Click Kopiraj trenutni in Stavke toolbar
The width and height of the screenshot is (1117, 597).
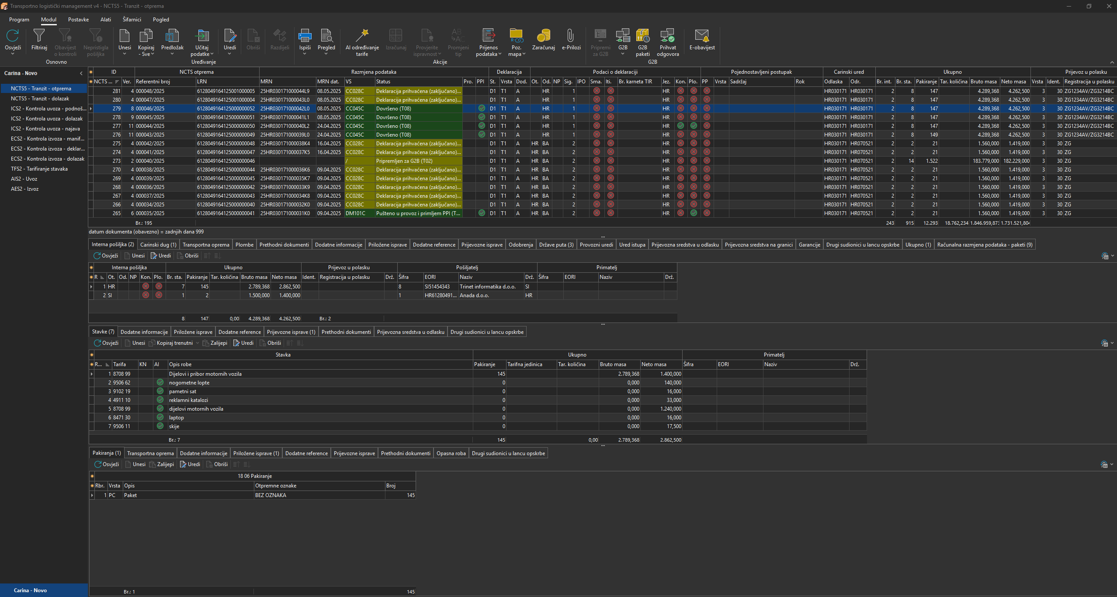[171, 343]
